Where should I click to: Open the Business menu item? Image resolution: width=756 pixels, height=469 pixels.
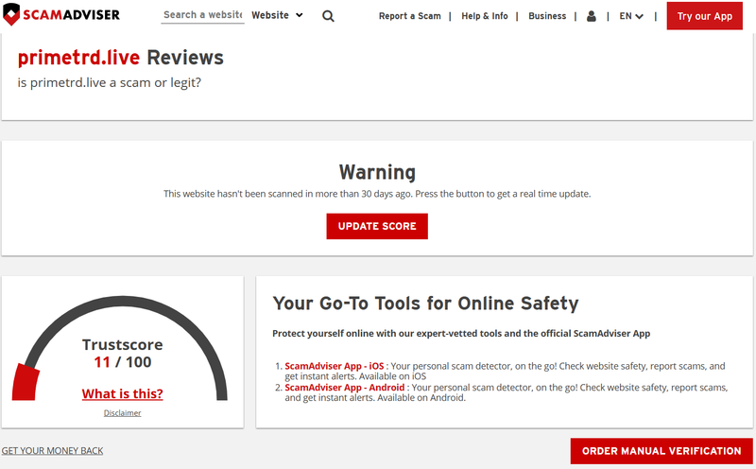click(x=547, y=16)
